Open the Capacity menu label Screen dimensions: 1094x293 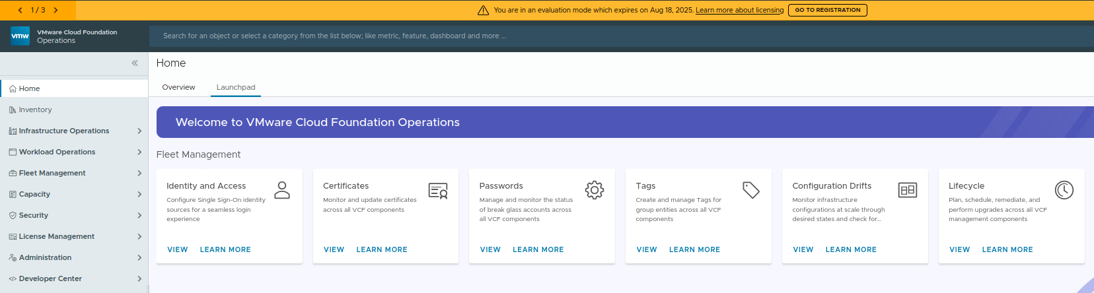(34, 194)
